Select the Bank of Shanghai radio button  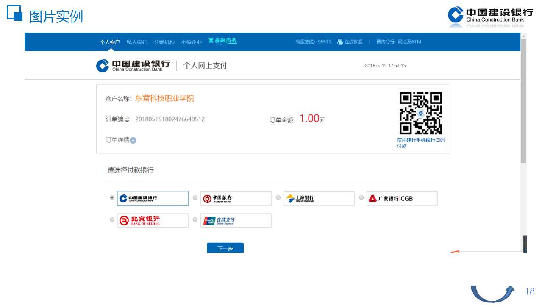pyautogui.click(x=278, y=197)
